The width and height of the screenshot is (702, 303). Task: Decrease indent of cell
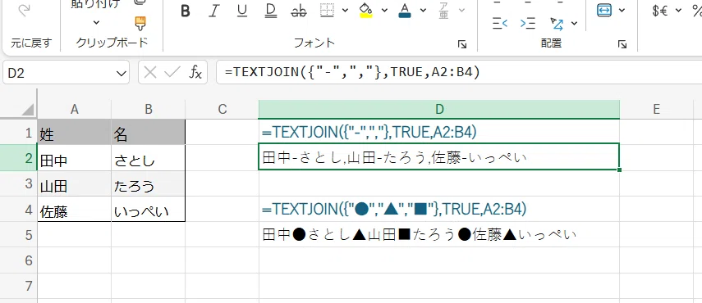[500, 23]
